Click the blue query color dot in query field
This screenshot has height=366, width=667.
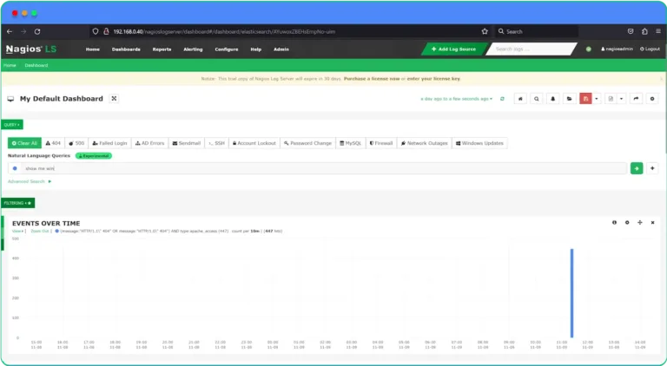coord(15,168)
